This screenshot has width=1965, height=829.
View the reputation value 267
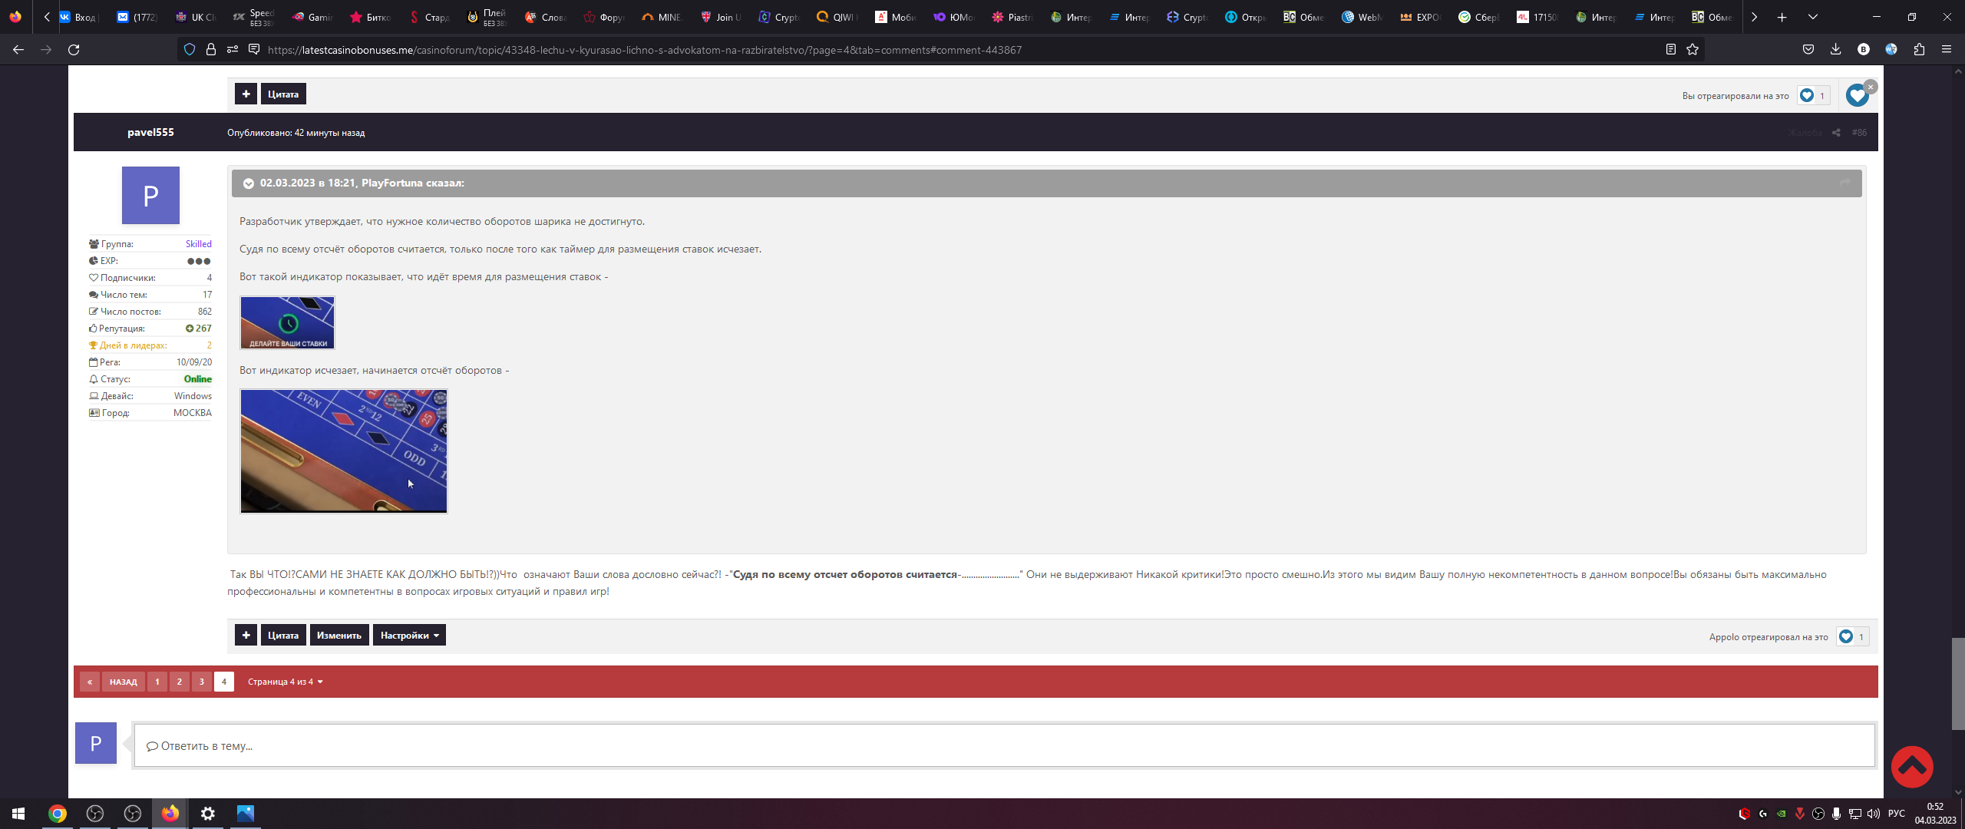pos(199,329)
